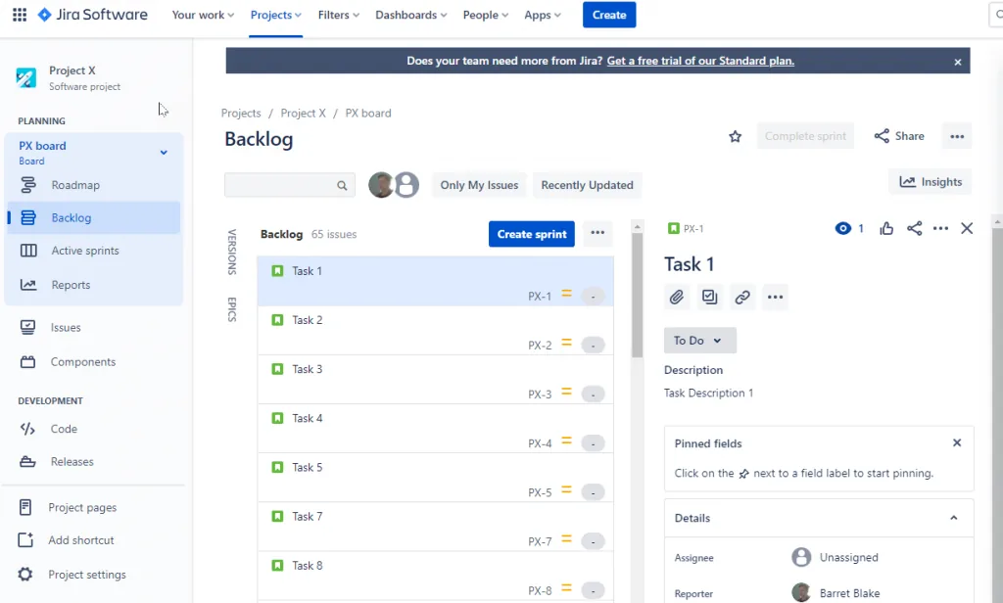The height and width of the screenshot is (603, 1003).
Task: Vote for PX-1 with the thumbs-up icon
Action: [x=886, y=228]
